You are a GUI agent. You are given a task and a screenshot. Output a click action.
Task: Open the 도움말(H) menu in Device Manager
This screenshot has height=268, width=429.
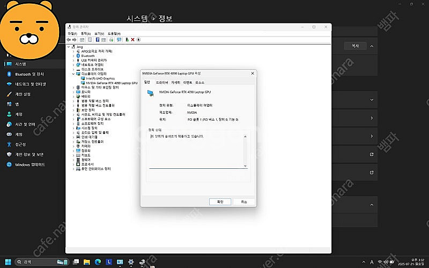coord(114,33)
